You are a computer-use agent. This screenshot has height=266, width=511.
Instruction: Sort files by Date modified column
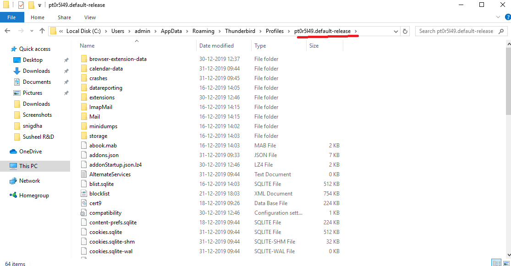coord(216,46)
